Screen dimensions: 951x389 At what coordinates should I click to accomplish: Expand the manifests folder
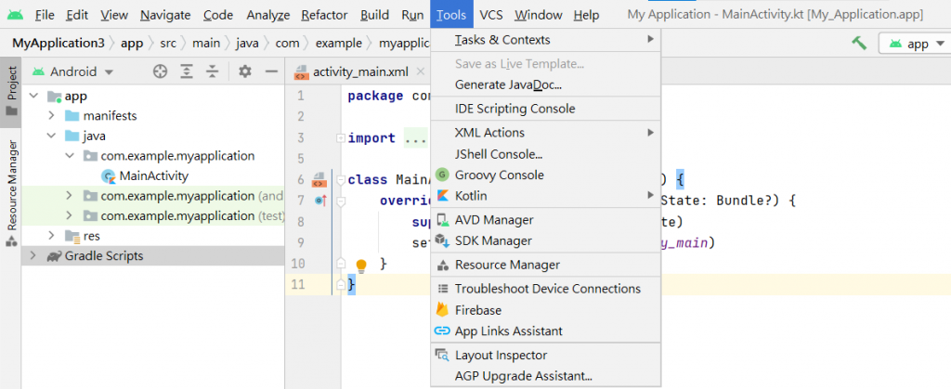coord(52,116)
